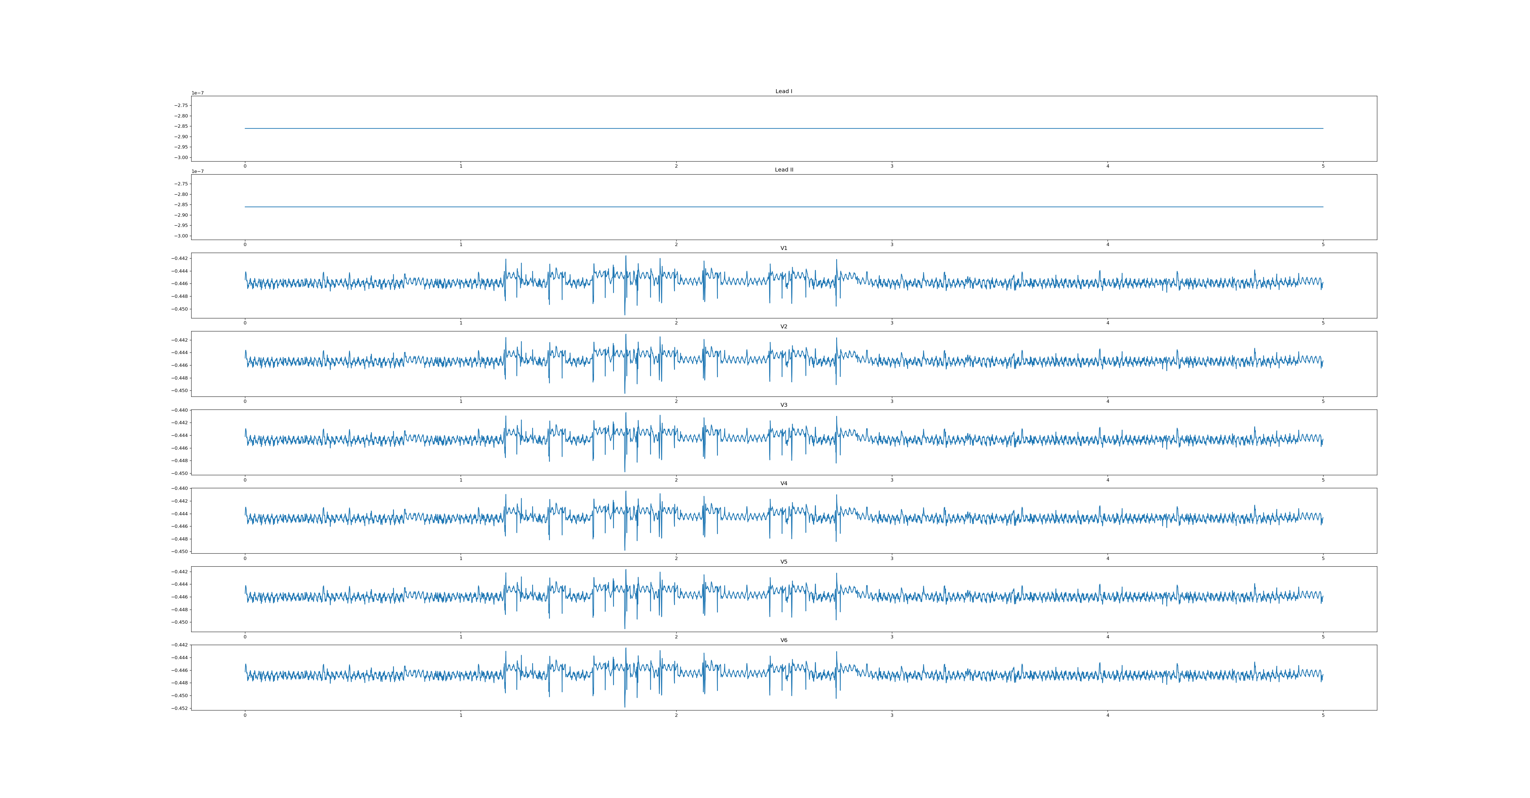Click the −0.440 y-tick in V3 plot

[179, 410]
